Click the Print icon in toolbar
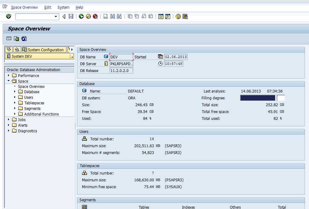The width and height of the screenshot is (309, 209). (x=106, y=16)
